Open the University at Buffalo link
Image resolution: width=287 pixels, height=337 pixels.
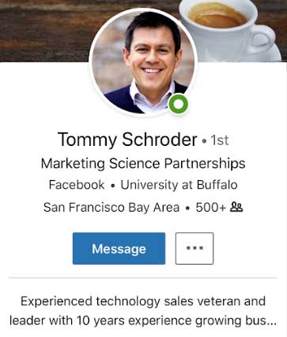pos(179,185)
